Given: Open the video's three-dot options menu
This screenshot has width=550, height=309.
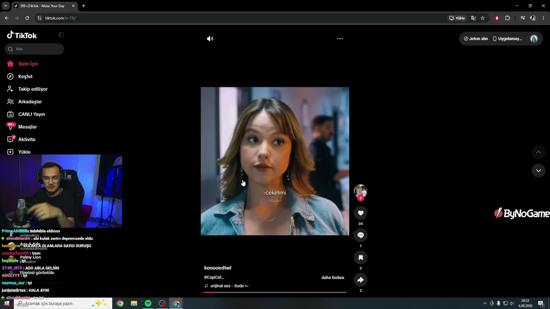Looking at the screenshot, I should 340,39.
